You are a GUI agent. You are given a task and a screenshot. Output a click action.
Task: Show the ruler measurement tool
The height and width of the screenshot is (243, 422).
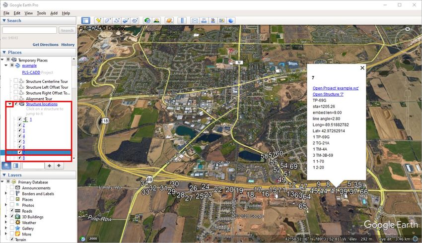[x=182, y=20]
